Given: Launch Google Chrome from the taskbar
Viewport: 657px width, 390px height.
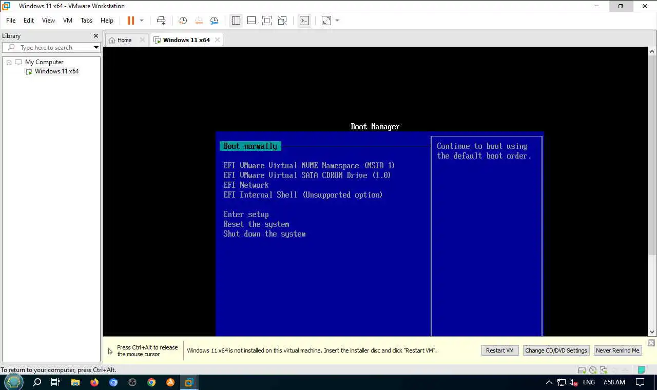Looking at the screenshot, I should point(151,382).
